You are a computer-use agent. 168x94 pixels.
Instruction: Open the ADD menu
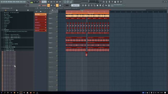click(6, 2)
